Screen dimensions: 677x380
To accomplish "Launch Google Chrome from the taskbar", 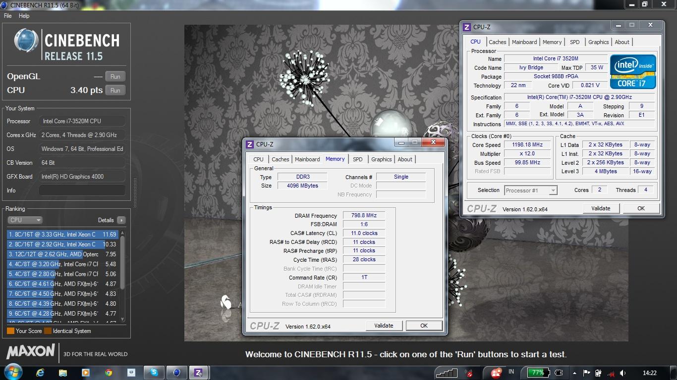I will click(x=109, y=373).
